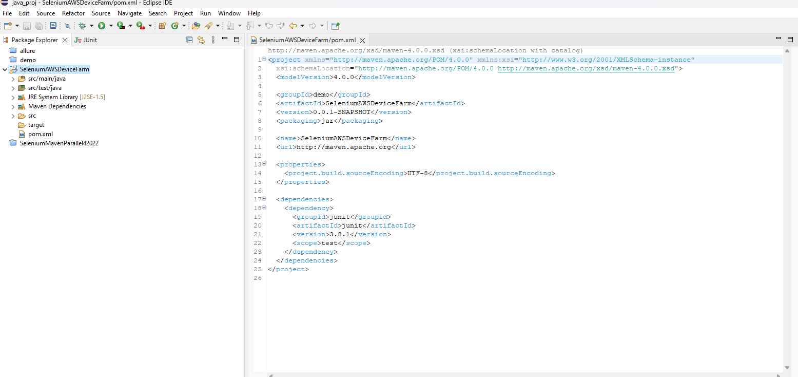This screenshot has height=377, width=798.
Task: Expand the Maven Dependencies node
Action: point(13,106)
